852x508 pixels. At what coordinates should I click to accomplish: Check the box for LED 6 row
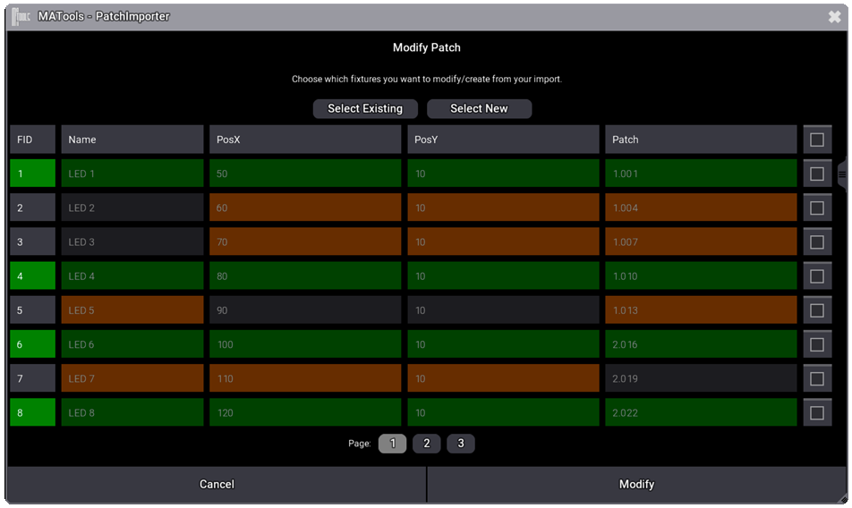pyautogui.click(x=817, y=344)
